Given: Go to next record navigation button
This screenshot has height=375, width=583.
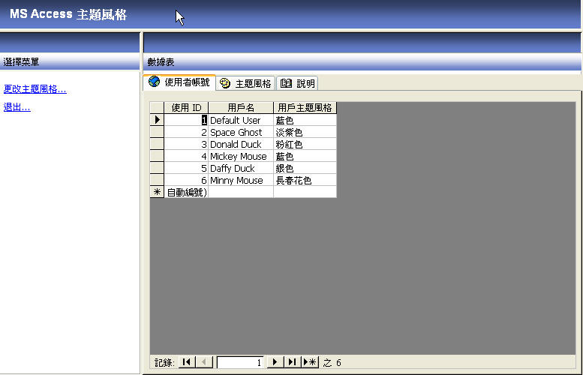Looking at the screenshot, I should (x=275, y=362).
